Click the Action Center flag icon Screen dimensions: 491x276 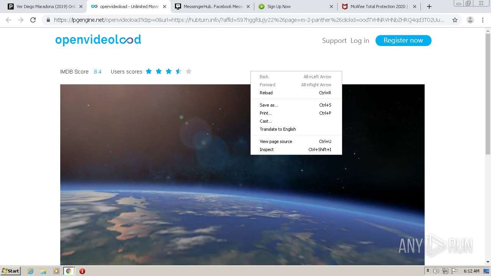[455, 271]
